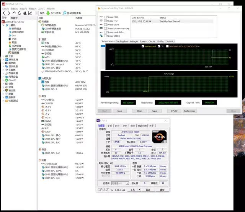Expand the 服务器 tree node

tap(3, 63)
